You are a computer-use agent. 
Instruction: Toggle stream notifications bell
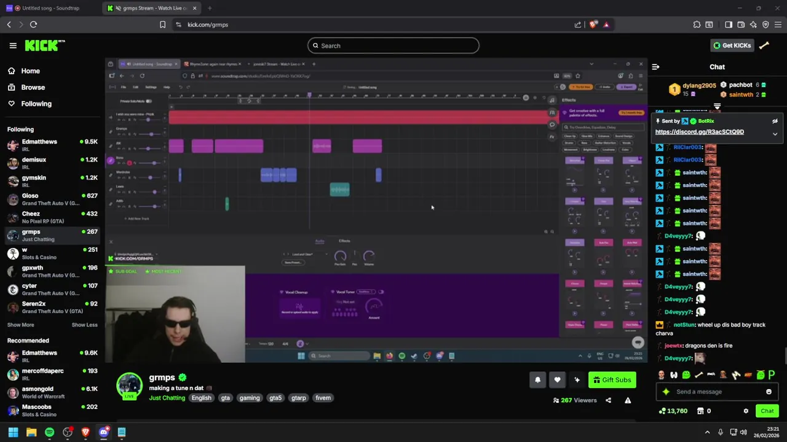(537, 380)
